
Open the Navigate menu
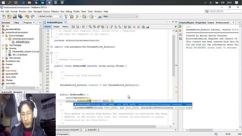point(38,11)
